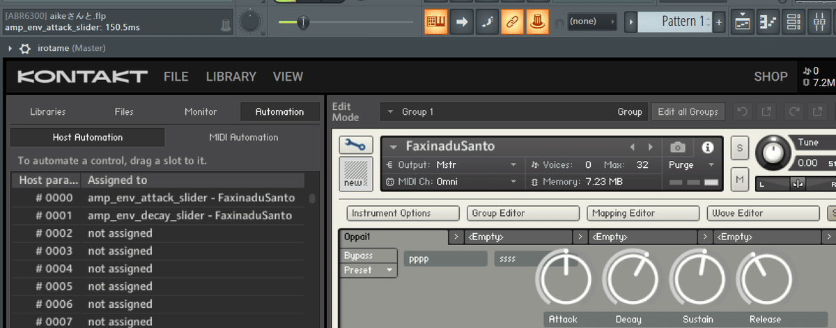This screenshot has width=836, height=328.
Task: Select host parameter row #0005 not assigned
Action: (157, 286)
